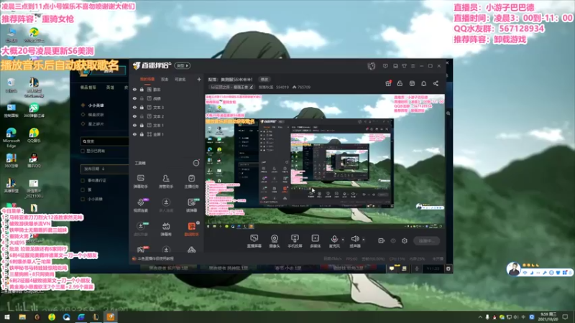Add a screen capture source from the bottom bar
The width and height of the screenshot is (575, 323).
pos(254,241)
